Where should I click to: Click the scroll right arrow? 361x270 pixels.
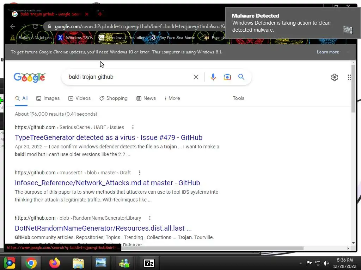(348, 249)
